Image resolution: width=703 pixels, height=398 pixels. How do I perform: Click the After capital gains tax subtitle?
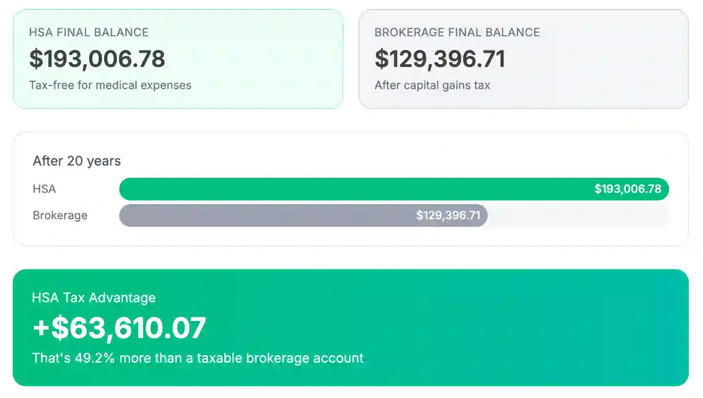pyautogui.click(x=432, y=85)
